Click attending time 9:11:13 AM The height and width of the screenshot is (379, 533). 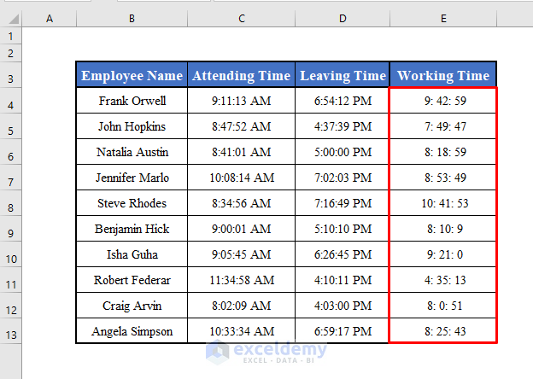(x=242, y=101)
